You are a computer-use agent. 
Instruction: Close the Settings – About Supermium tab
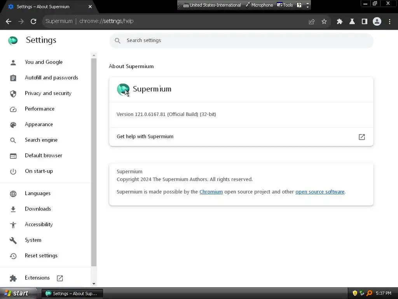(x=90, y=7)
